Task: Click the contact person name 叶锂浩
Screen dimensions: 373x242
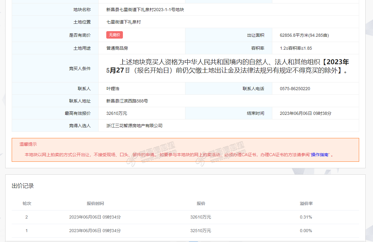Action: [x=113, y=89]
